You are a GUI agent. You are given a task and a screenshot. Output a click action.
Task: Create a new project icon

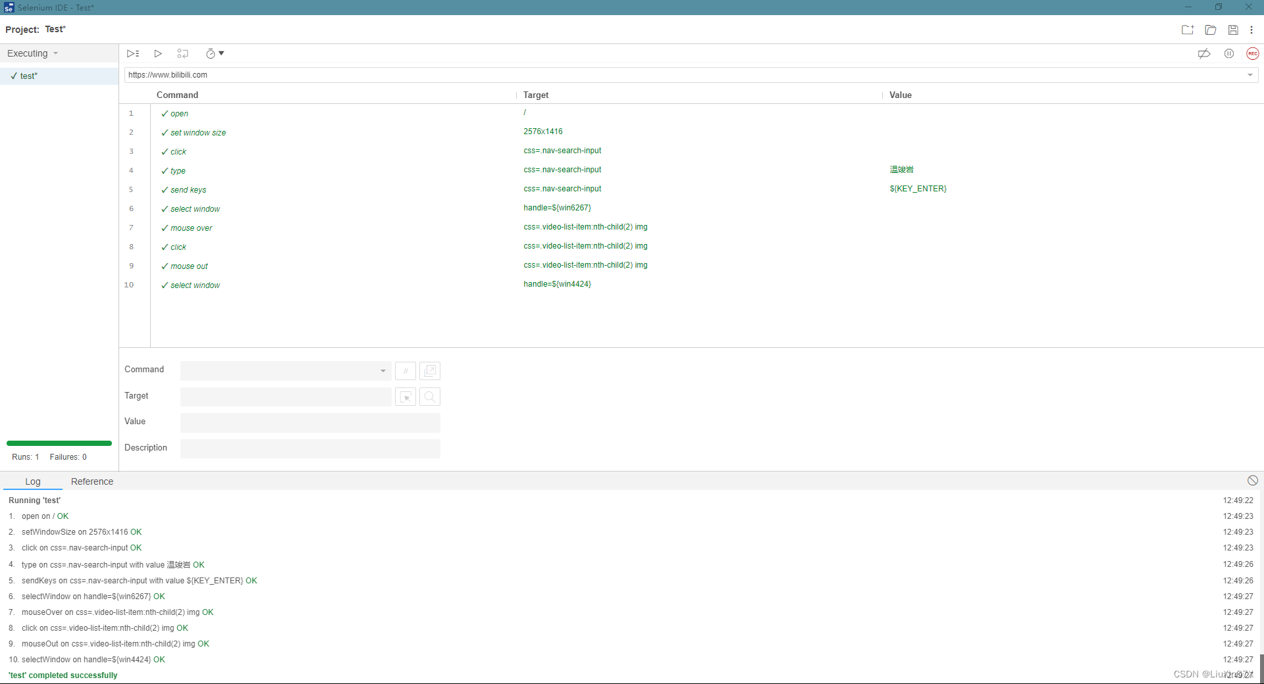coord(1188,30)
